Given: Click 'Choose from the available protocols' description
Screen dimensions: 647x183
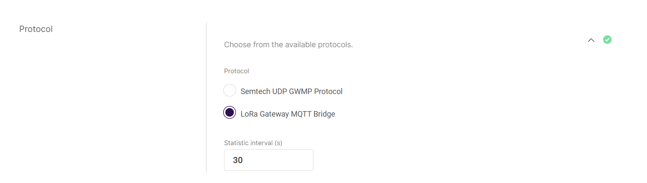Looking at the screenshot, I should [x=288, y=44].
